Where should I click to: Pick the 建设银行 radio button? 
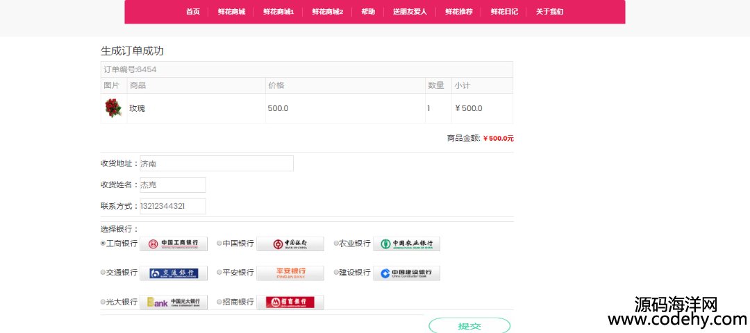click(336, 273)
